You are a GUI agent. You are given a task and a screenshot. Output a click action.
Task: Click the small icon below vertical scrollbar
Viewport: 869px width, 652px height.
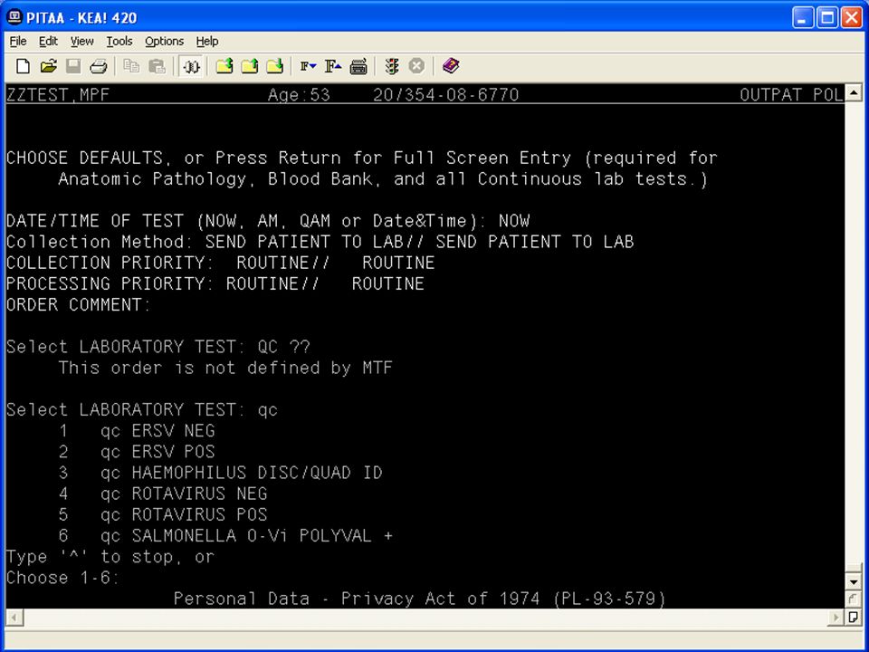click(x=854, y=599)
